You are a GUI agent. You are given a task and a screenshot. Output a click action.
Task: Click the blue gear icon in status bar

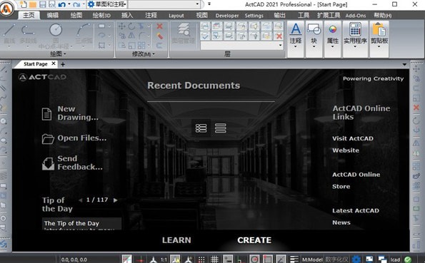click(x=356, y=259)
